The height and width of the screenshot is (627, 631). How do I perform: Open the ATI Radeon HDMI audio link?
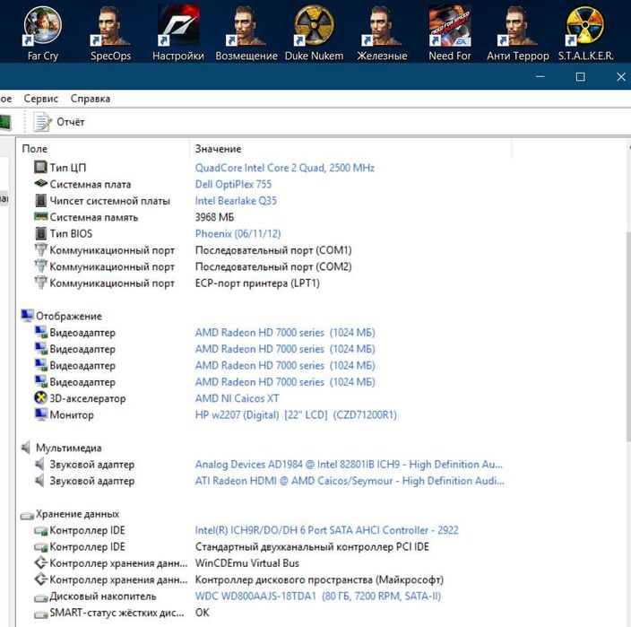(350, 481)
